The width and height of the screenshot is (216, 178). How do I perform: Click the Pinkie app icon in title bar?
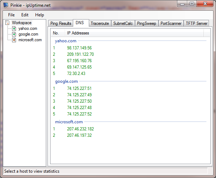click(x=6, y=5)
